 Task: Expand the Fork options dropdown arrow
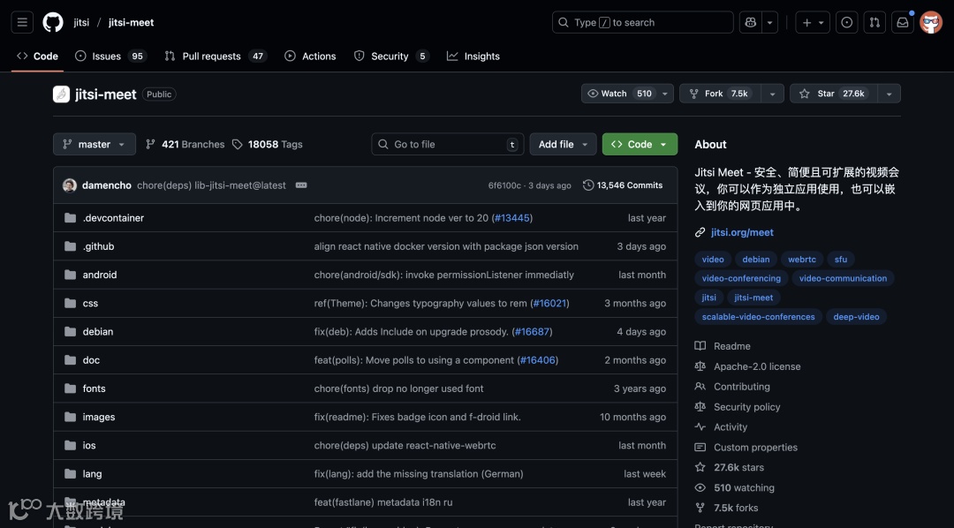[x=772, y=94]
